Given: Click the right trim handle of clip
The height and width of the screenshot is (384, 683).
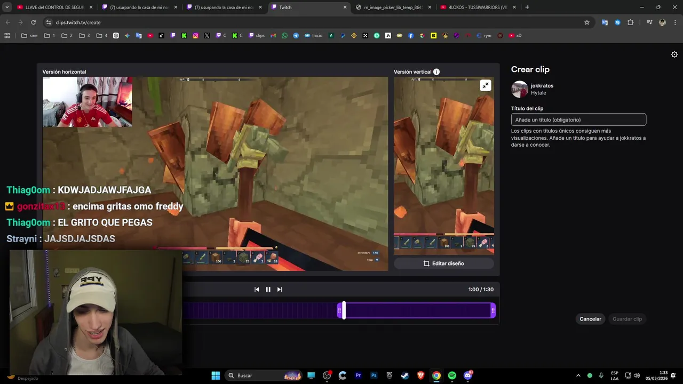Looking at the screenshot, I should point(493,310).
